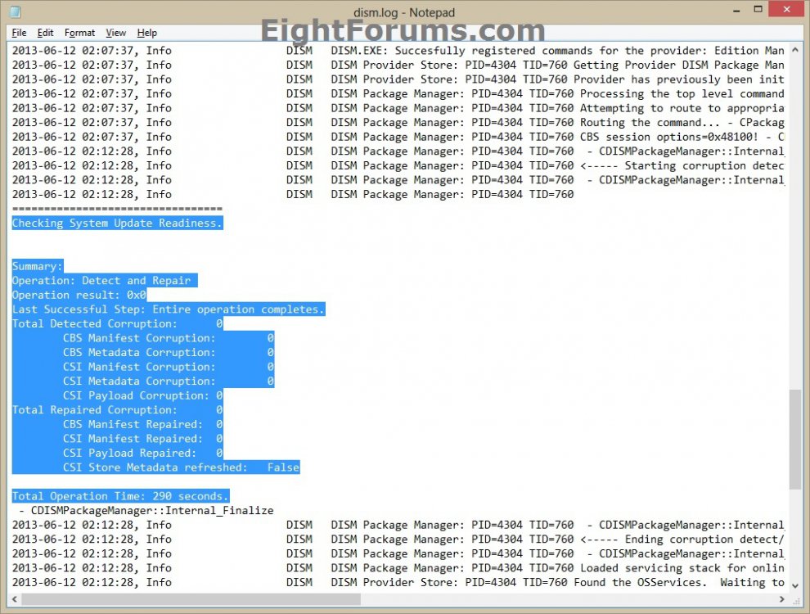Click 'CSI Manifest Repaired' line
Viewport: 810px width, 614px height.
[143, 439]
